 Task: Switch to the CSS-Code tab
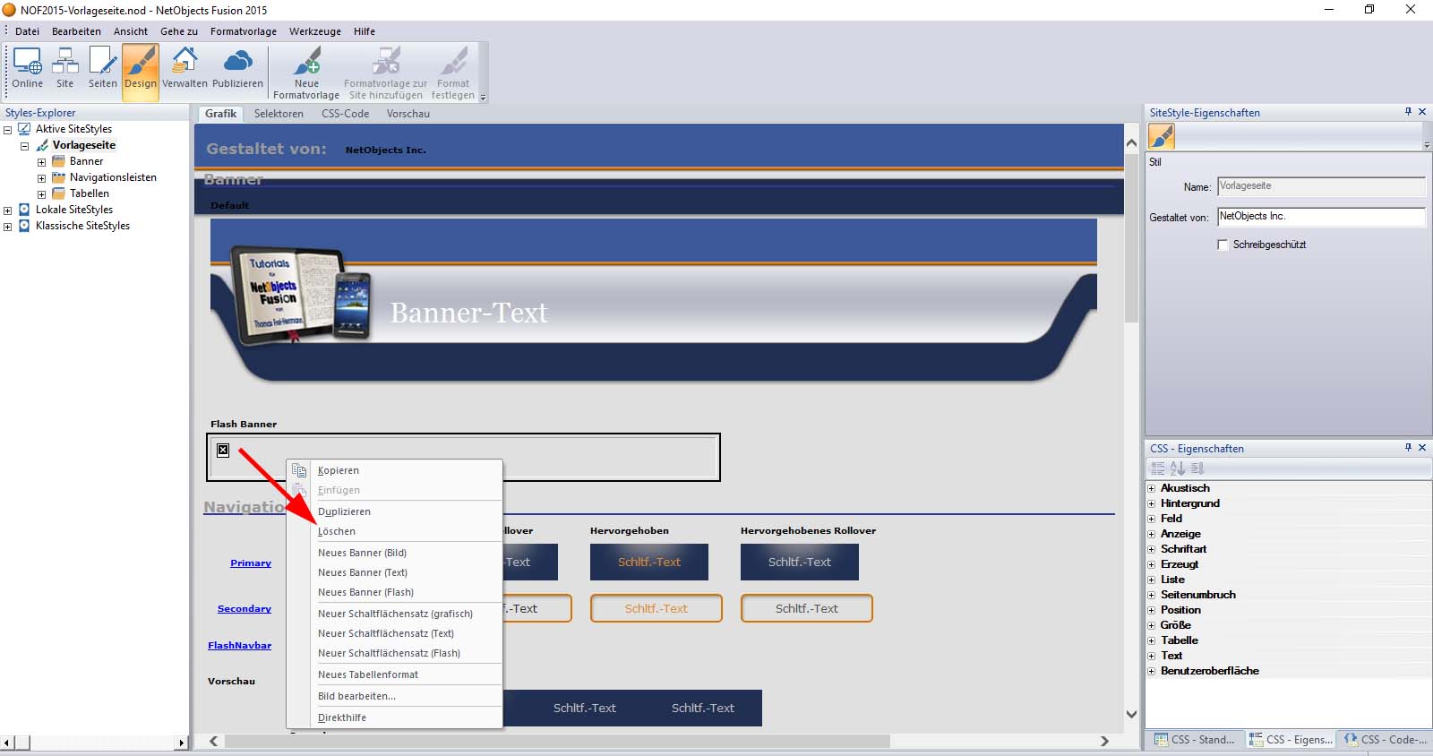345,114
